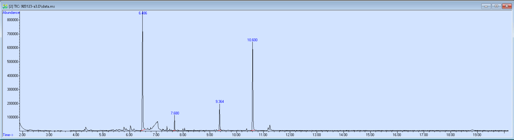514x140 pixels.
Task: Click the 13.00 time axis label
Action: pyautogui.click(x=316, y=135)
